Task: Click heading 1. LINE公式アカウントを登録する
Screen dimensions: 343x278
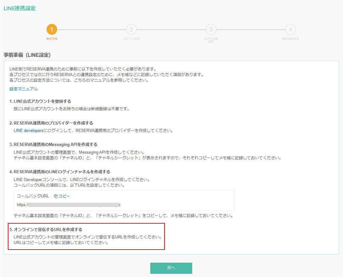Action: 40,102
